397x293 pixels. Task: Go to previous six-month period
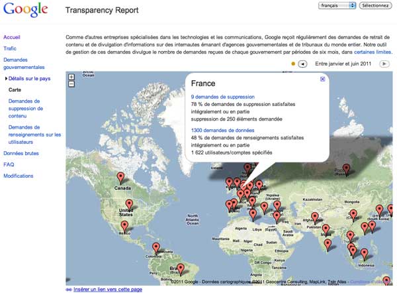point(302,64)
